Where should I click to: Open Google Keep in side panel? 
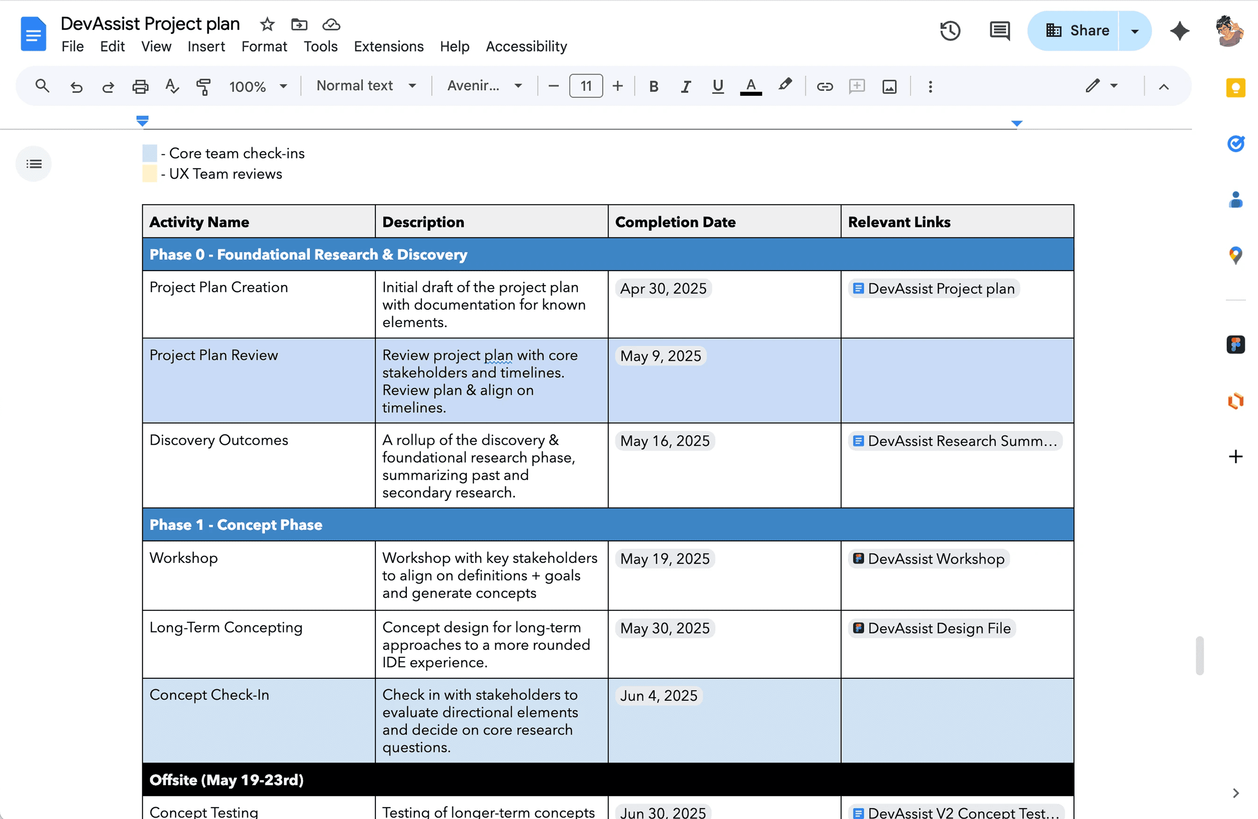click(x=1235, y=88)
